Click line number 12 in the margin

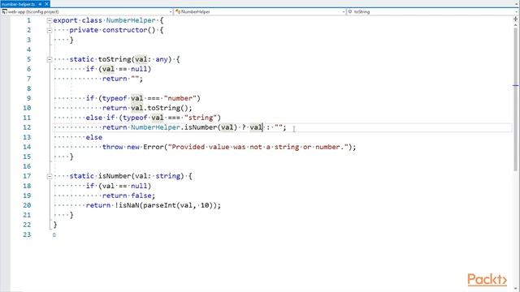[x=27, y=127]
